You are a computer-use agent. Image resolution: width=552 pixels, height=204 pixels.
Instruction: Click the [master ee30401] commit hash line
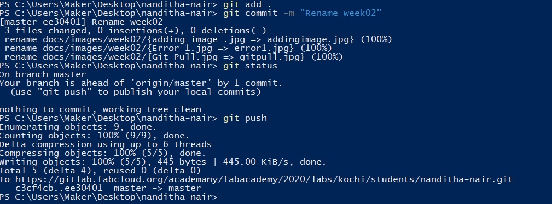coord(82,22)
